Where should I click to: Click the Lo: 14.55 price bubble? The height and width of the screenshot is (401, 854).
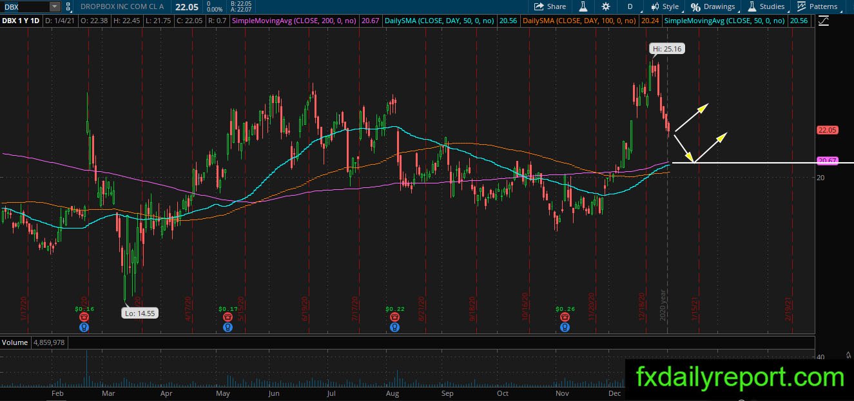click(140, 313)
